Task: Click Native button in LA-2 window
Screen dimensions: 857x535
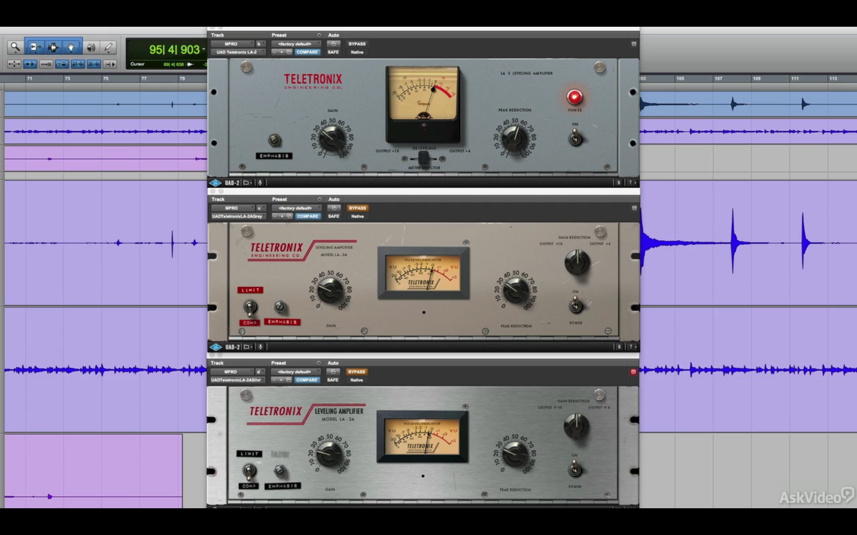Action: pos(357,52)
